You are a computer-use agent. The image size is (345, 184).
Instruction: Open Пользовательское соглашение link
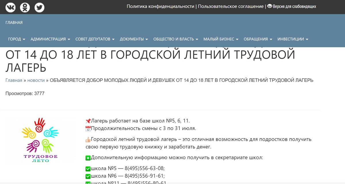(x=231, y=6)
